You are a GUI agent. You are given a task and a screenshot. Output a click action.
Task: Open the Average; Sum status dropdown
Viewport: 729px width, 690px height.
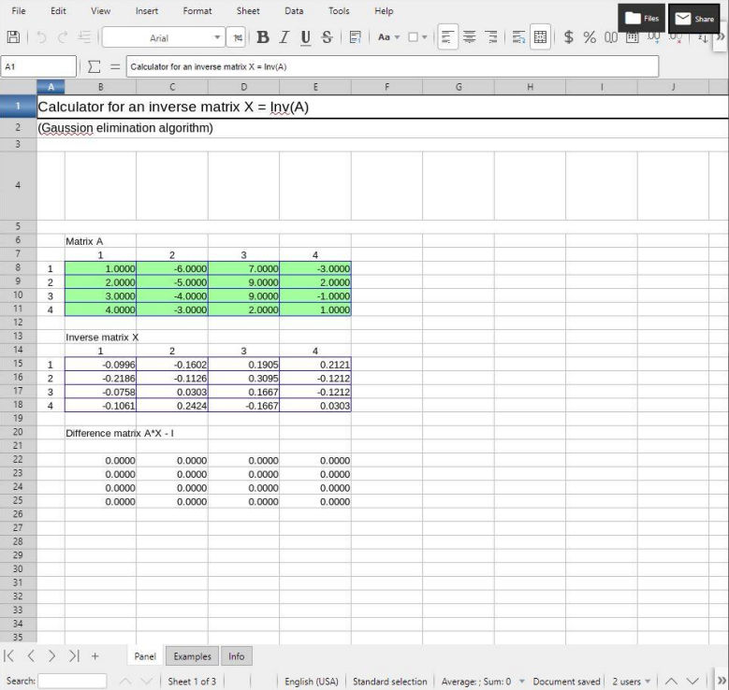point(521,682)
